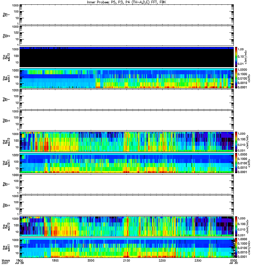Click '1.000' on thd fbk edc12 color scale
The width and height of the screenshot is (253, 270).
pyautogui.click(x=242, y=134)
